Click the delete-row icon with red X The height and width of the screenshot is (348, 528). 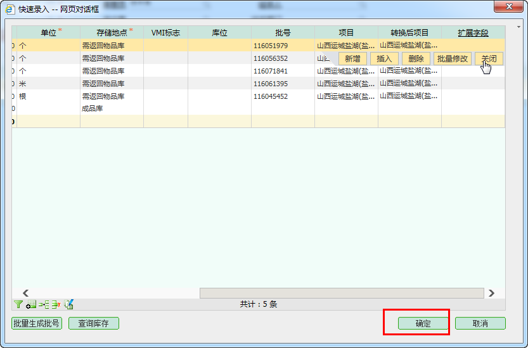click(56, 304)
